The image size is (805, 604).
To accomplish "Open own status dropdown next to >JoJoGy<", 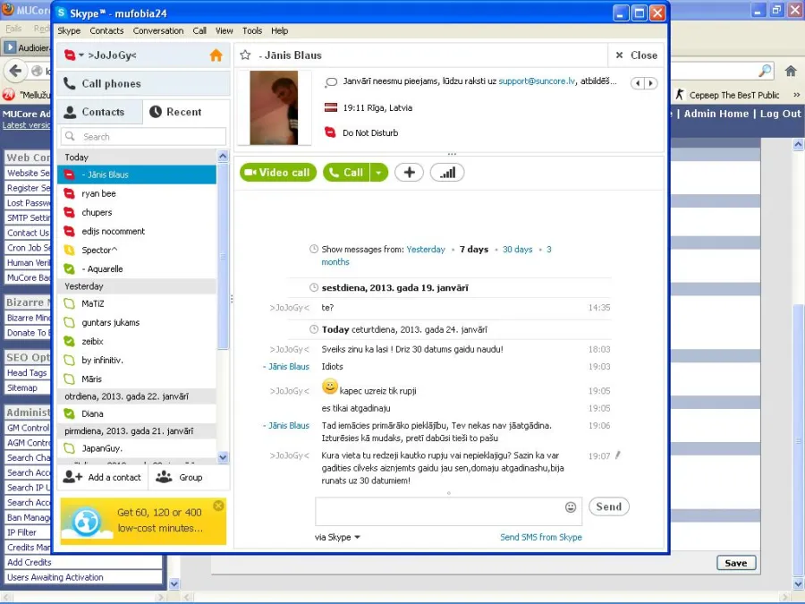I will tap(81, 55).
